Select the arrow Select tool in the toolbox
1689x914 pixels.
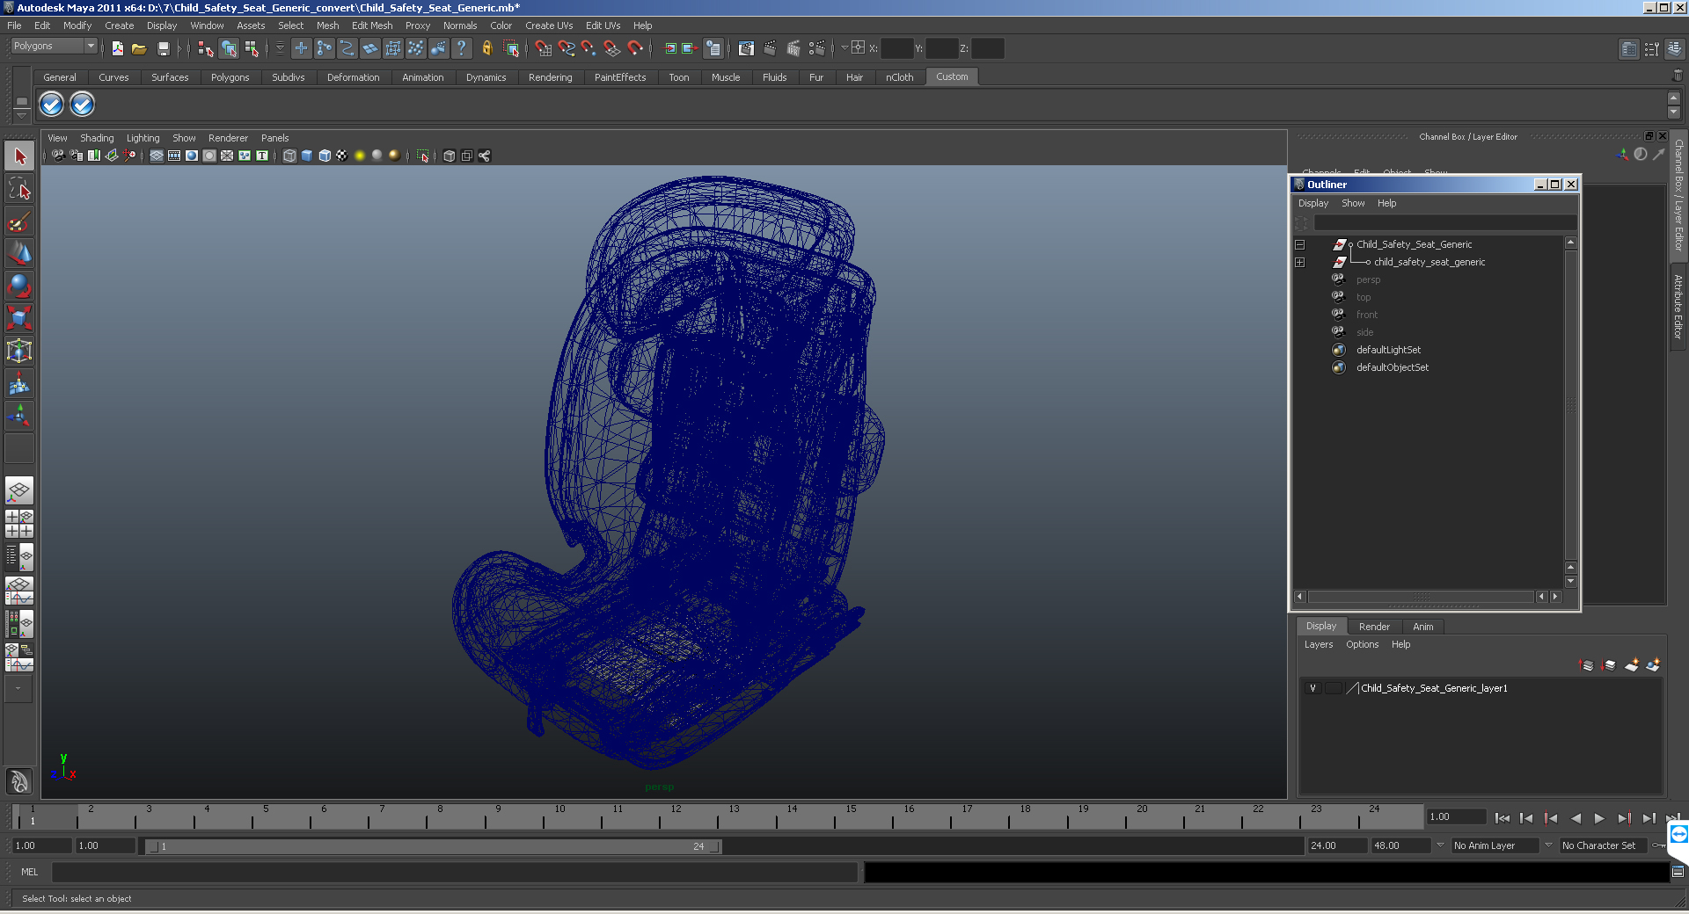19,156
